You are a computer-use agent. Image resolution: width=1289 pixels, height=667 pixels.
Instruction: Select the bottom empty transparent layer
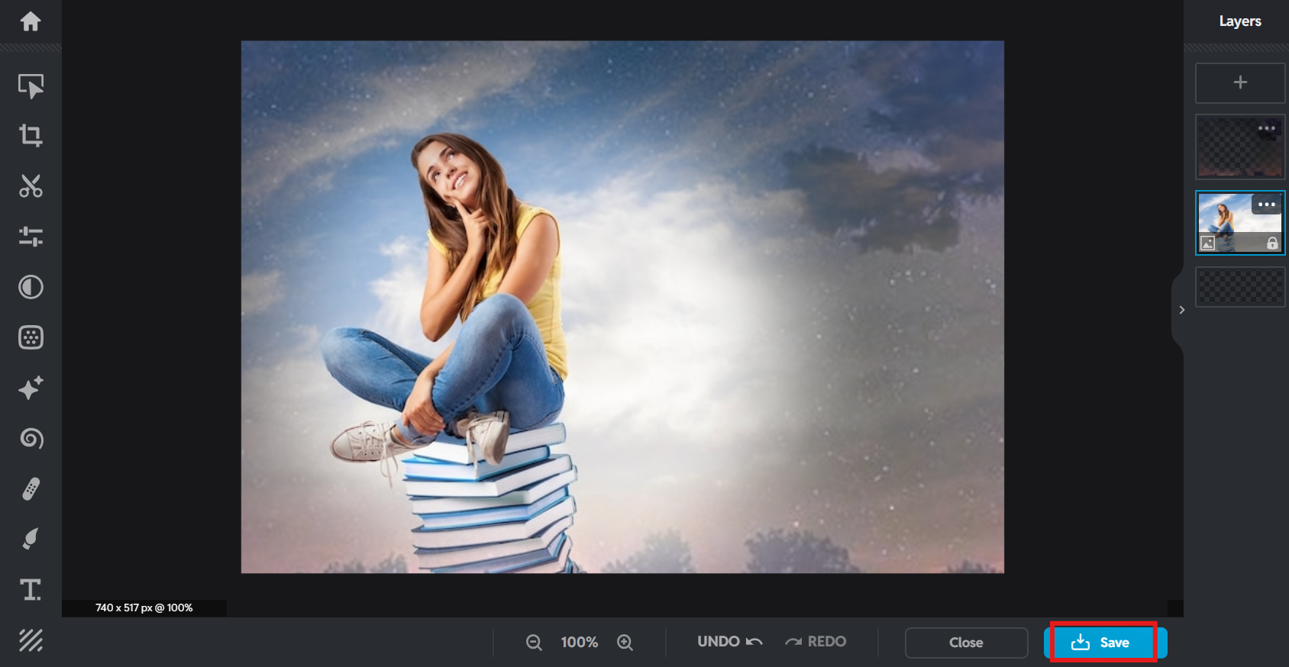pyautogui.click(x=1240, y=287)
